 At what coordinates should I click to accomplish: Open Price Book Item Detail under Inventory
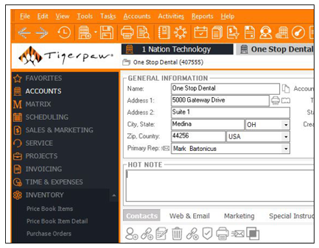point(57,221)
